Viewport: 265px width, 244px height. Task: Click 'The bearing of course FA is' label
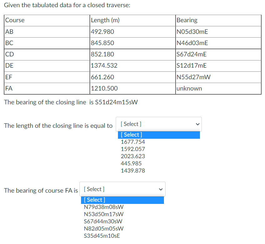41,190
